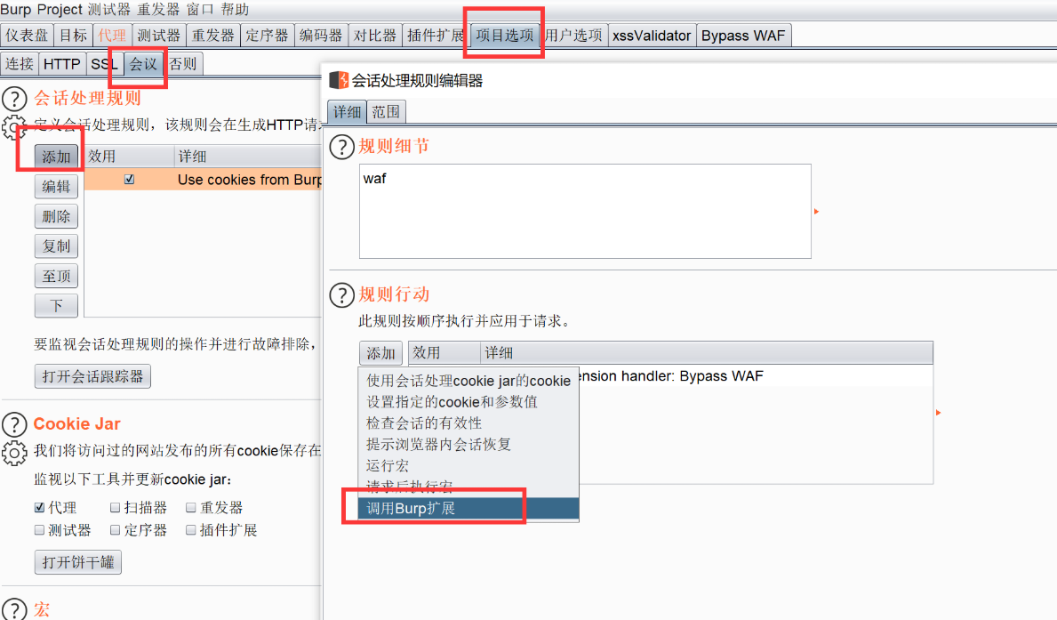Viewport: 1057px width, 620px height.
Task: Open the 代理 tab
Action: point(112,35)
